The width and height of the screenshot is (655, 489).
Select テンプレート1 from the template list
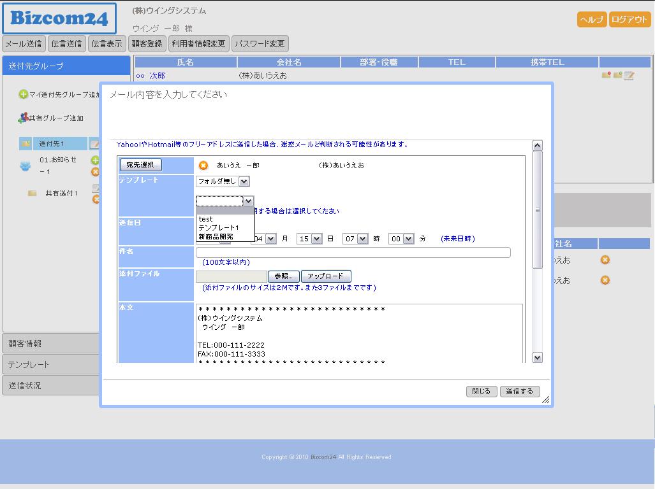(x=219, y=228)
